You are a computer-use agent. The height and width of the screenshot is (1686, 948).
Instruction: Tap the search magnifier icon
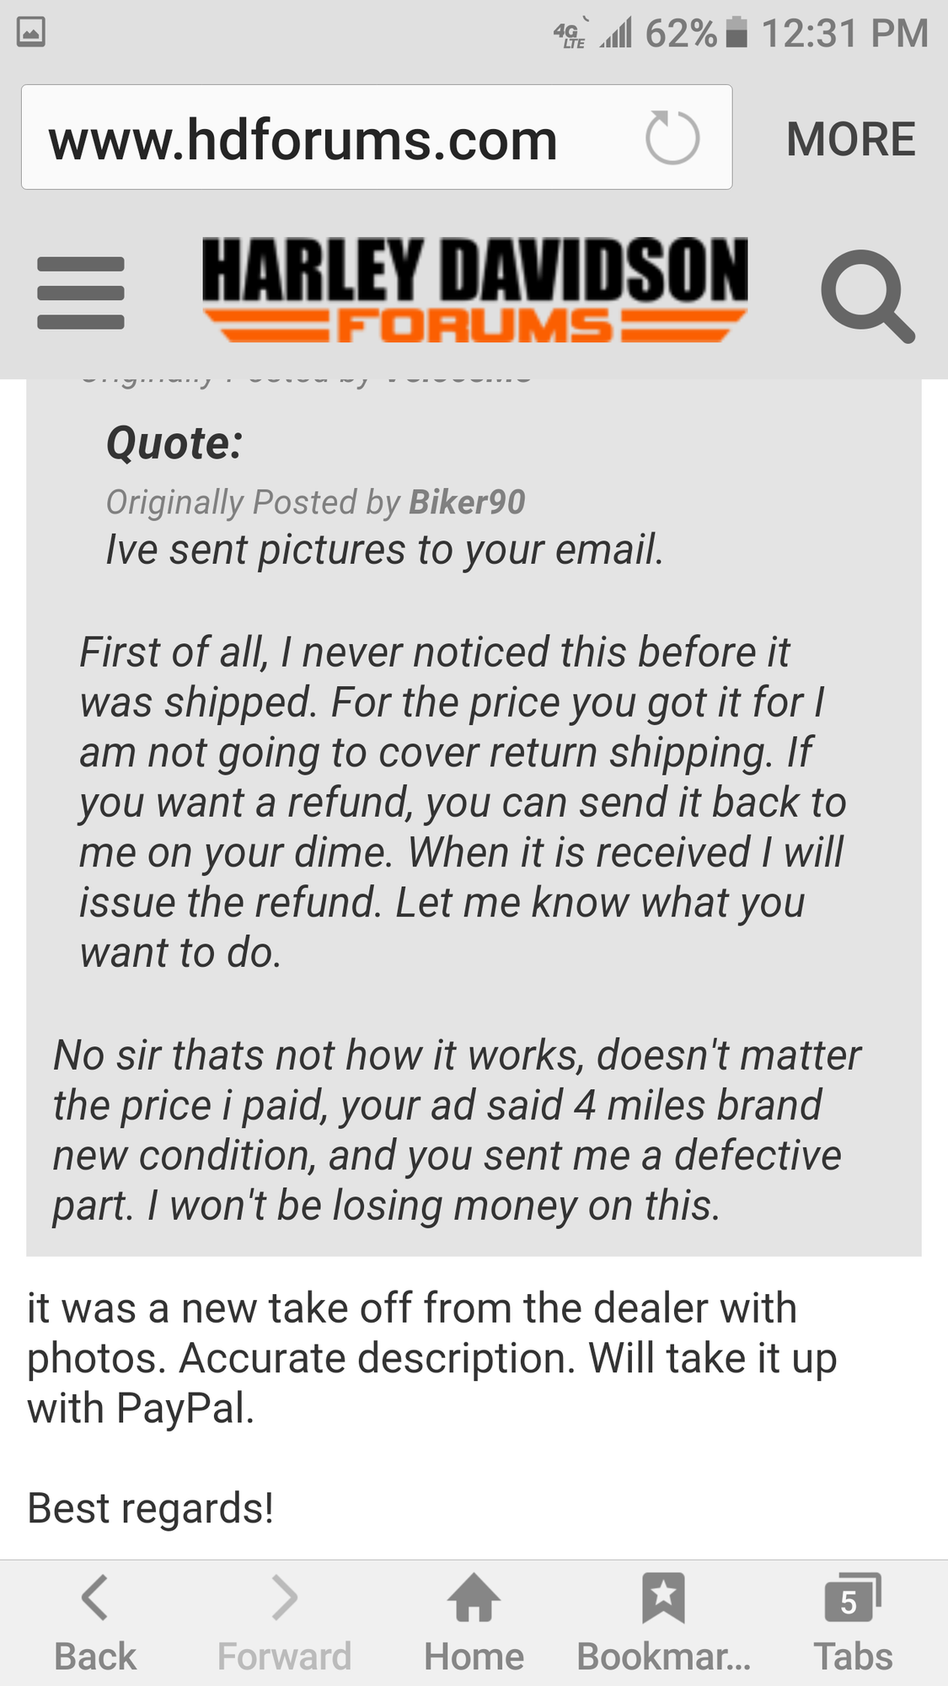(x=866, y=295)
